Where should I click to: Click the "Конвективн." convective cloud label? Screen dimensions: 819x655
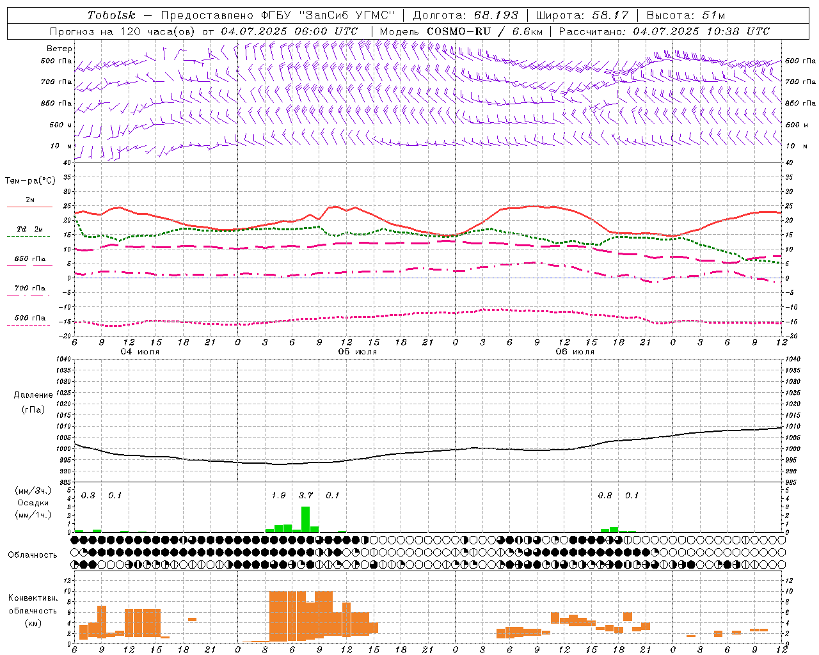coord(33,598)
